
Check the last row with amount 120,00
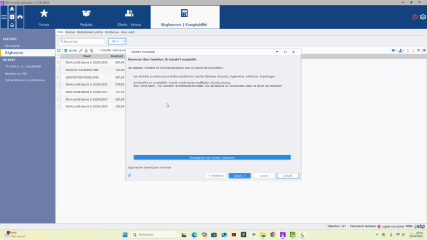(x=58, y=107)
